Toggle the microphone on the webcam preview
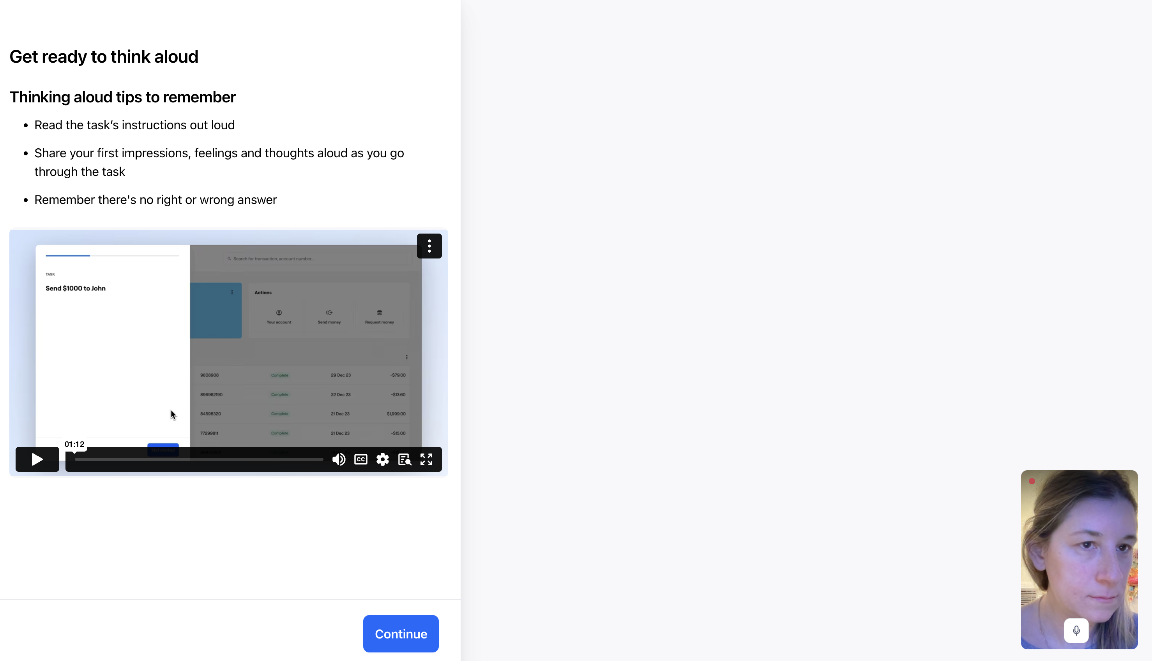Screen dimensions: 1152x661 (x=1076, y=630)
